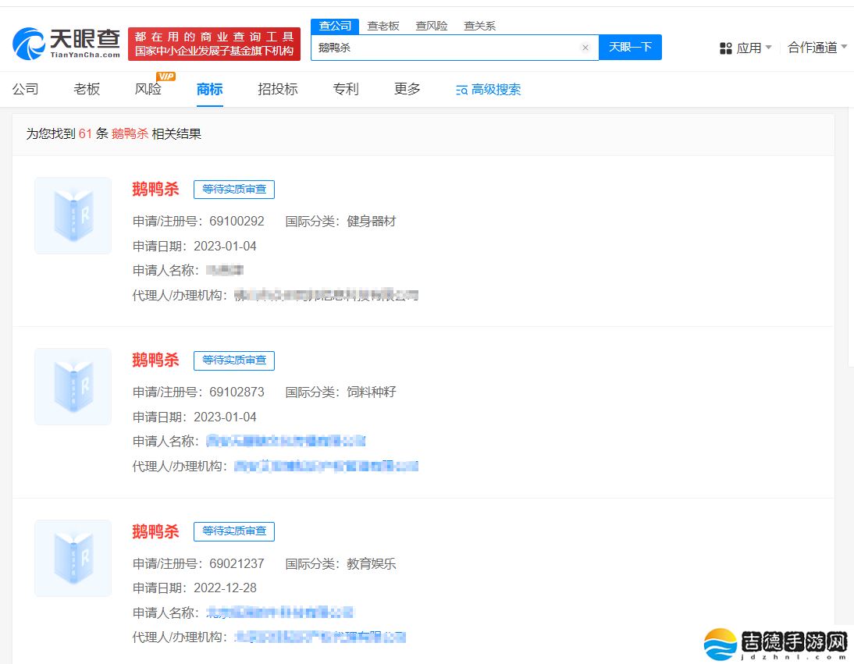Click 等待实质审查 status tag on third result
The height and width of the screenshot is (664, 854).
pos(234,531)
